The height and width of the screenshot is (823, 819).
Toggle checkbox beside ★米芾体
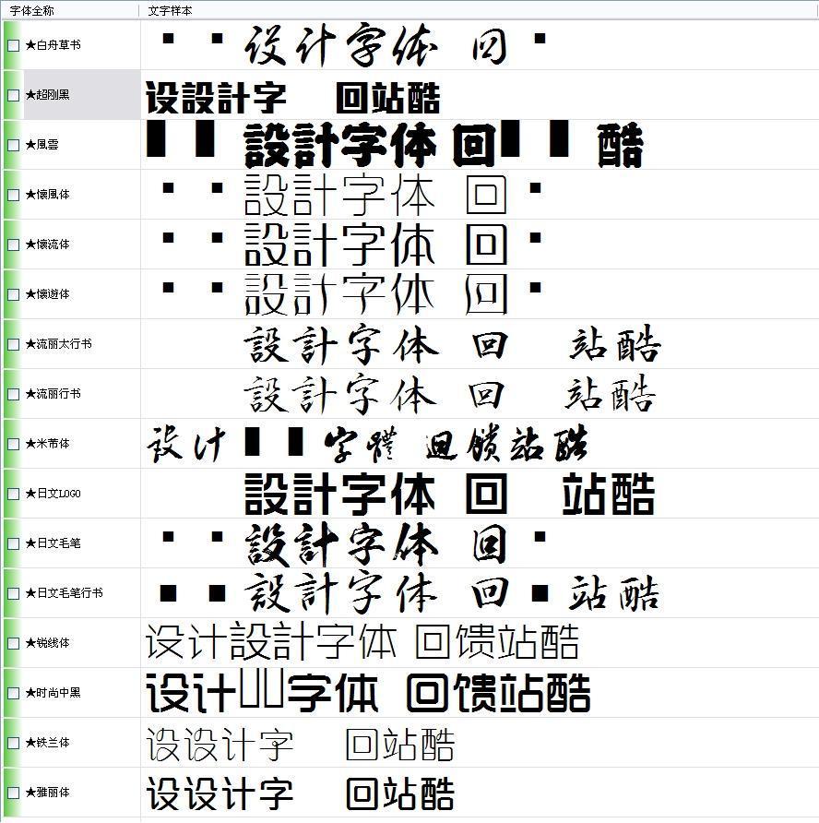(13, 444)
